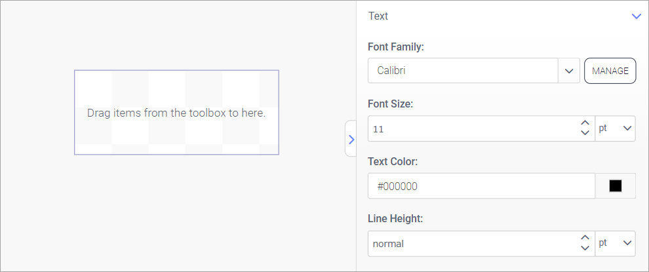This screenshot has width=649, height=272.
Task: Collapse the properties panel arrow handle
Action: click(351, 139)
